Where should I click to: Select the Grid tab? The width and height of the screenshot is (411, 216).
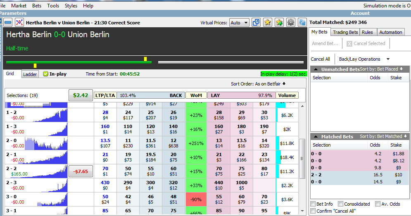10,74
